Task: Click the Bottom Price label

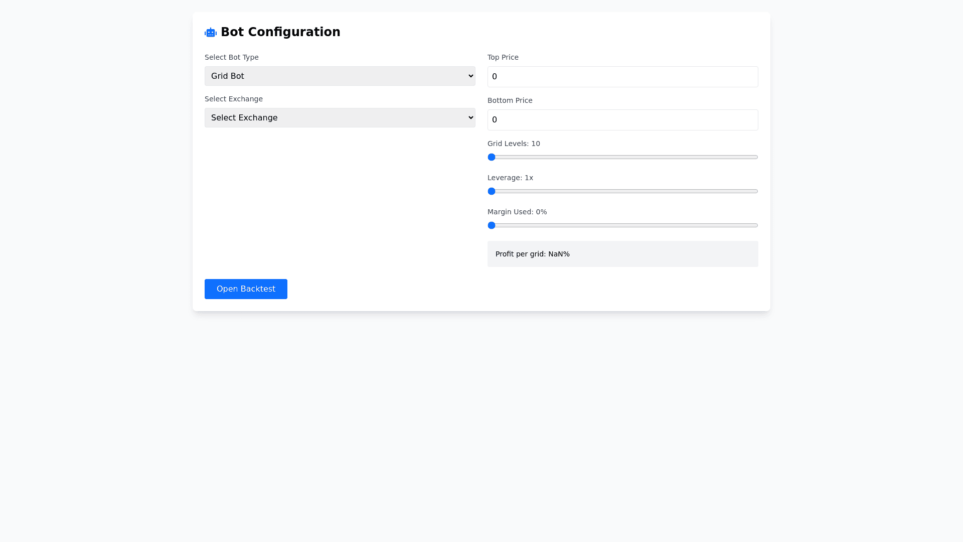Action: coord(510,100)
